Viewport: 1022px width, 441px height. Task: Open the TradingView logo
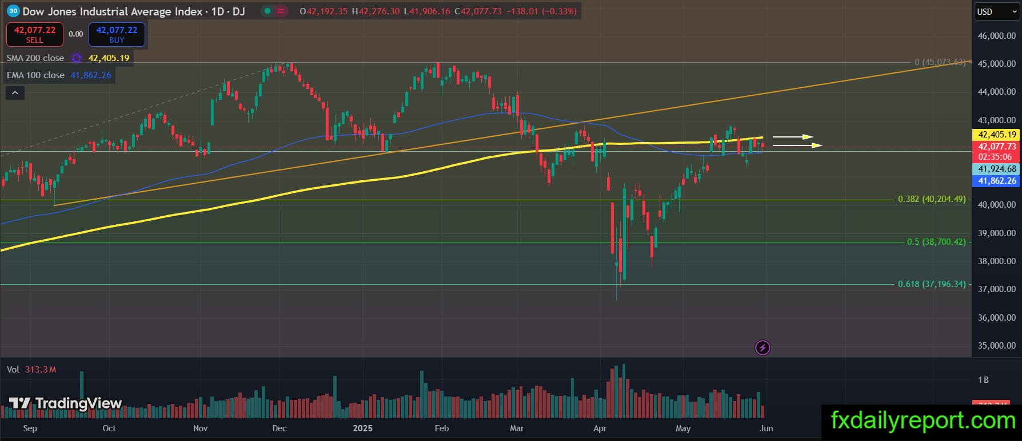[x=66, y=403]
